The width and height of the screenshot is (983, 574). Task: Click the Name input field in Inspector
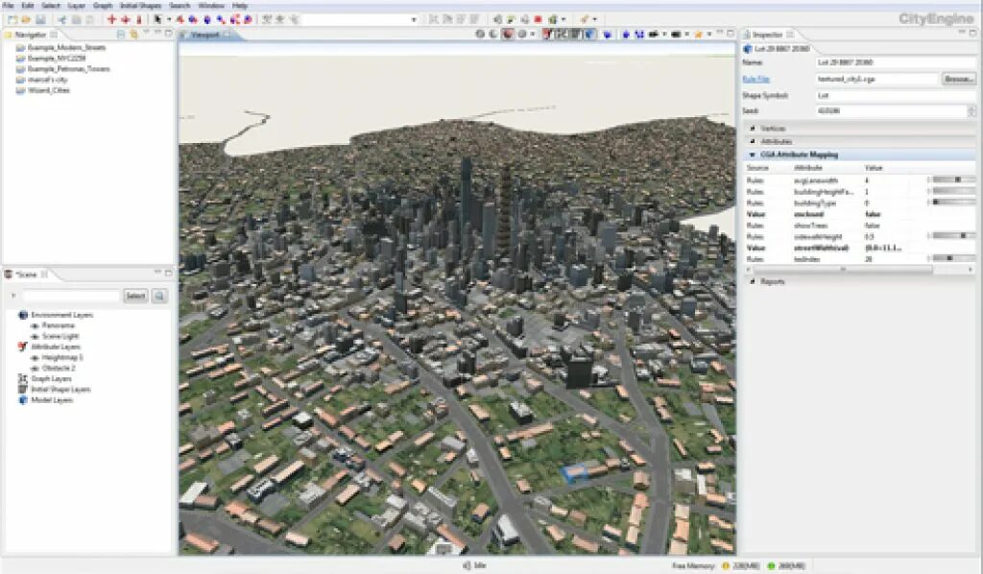896,62
